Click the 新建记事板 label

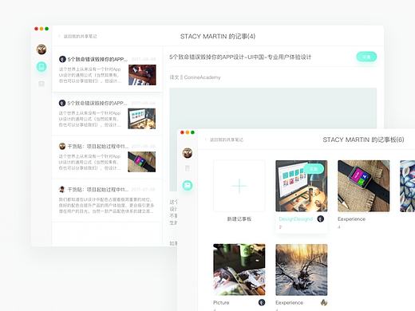239,219
